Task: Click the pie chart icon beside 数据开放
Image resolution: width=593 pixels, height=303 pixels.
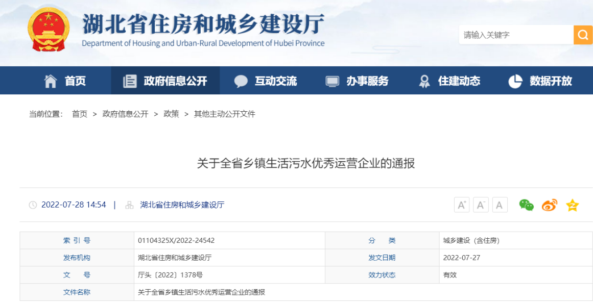Action: point(515,81)
